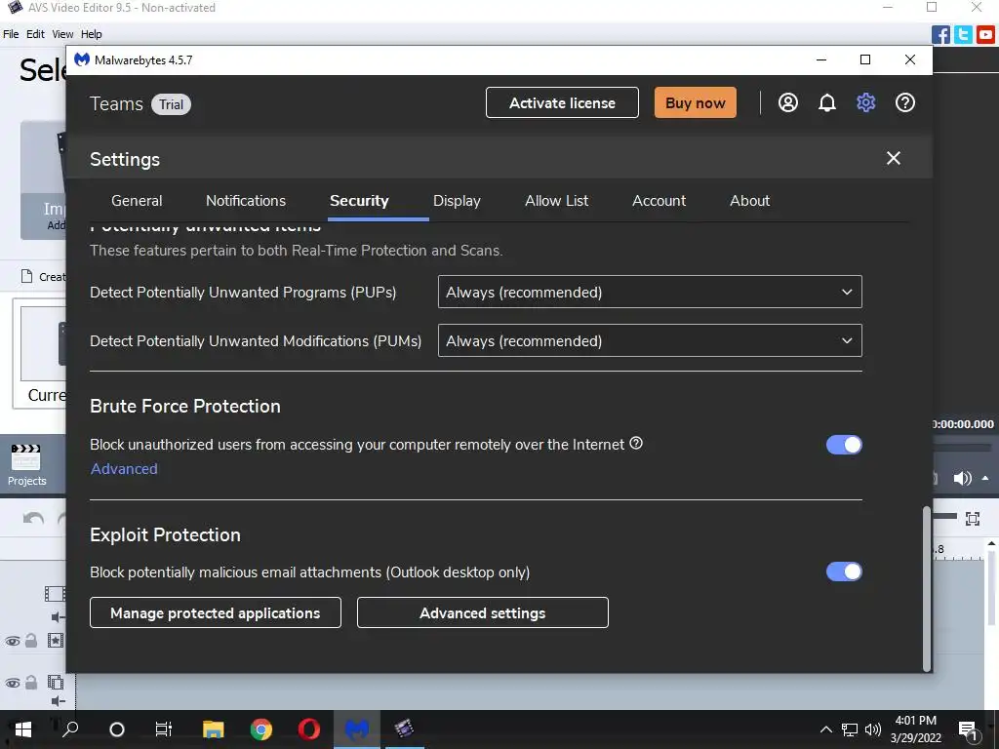Open Edit menu in AVS Video Editor
Screen dimensions: 999x749
pyautogui.click(x=35, y=34)
